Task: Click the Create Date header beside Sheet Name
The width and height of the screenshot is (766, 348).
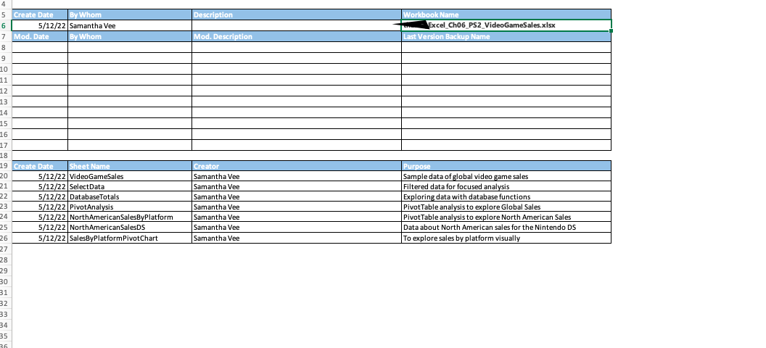Action: click(x=40, y=166)
